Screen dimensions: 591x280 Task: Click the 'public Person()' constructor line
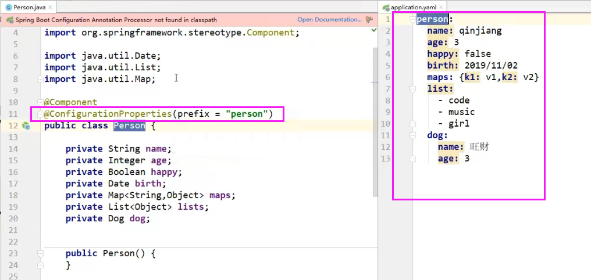click(111, 254)
